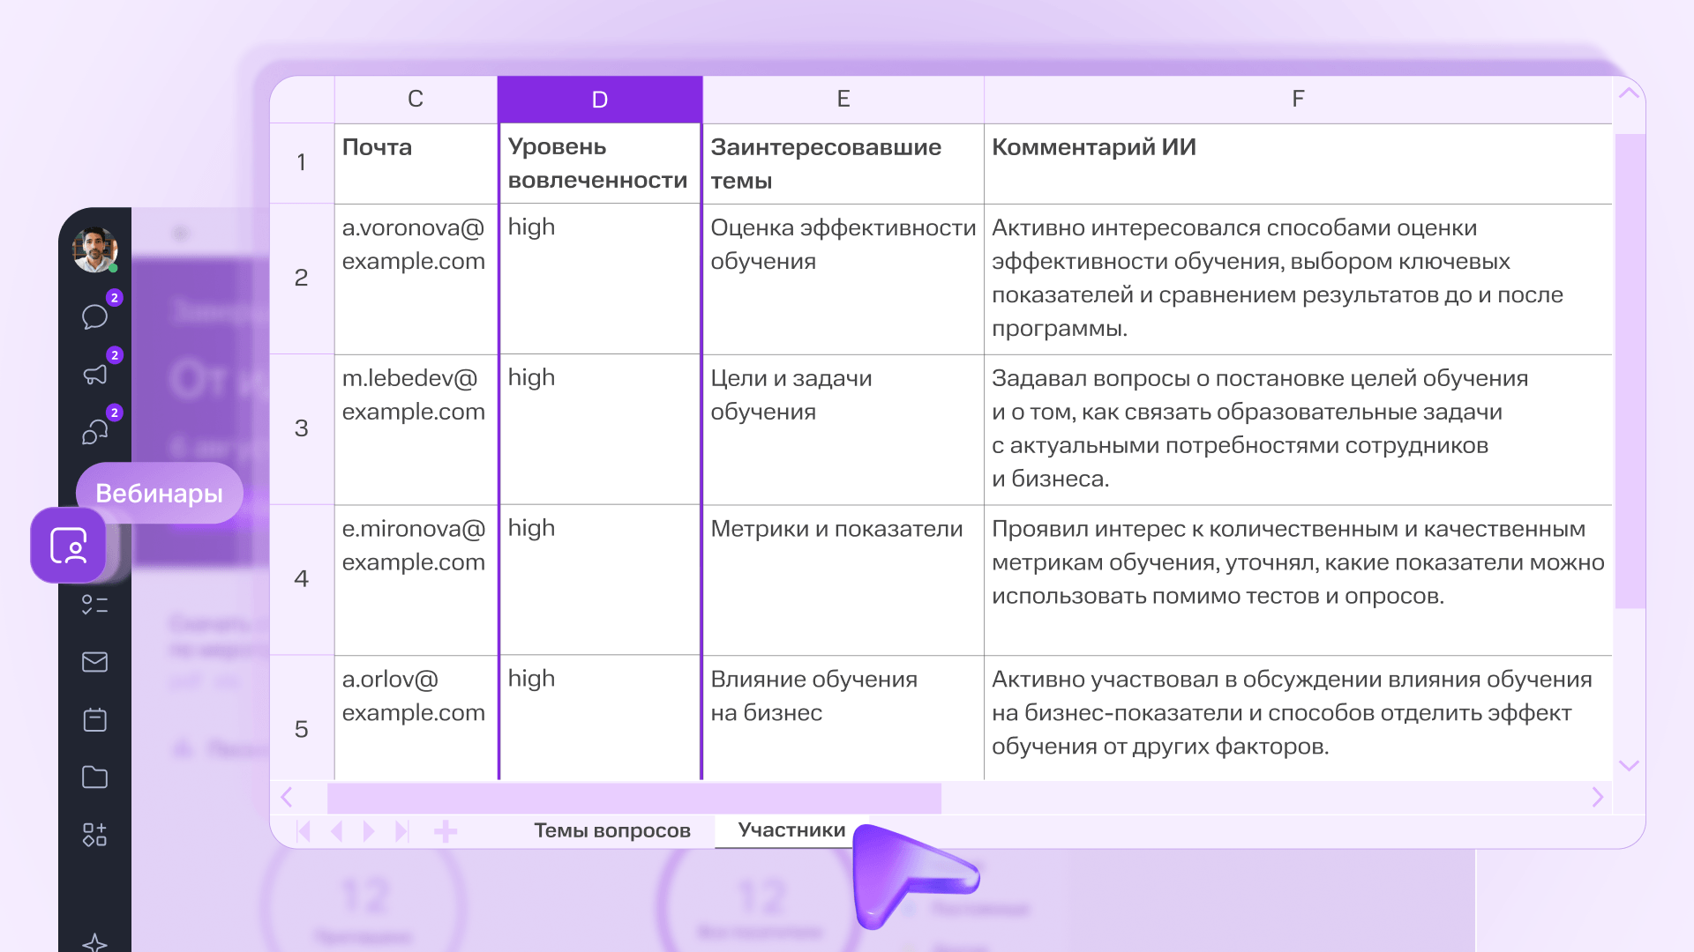Open the tasks checklist icon
Screen dimensions: 1694x952
94,605
